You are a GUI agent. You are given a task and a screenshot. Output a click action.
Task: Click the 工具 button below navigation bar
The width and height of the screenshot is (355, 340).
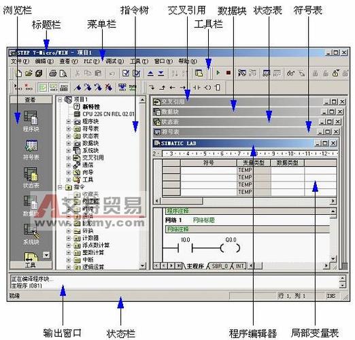[31, 265]
